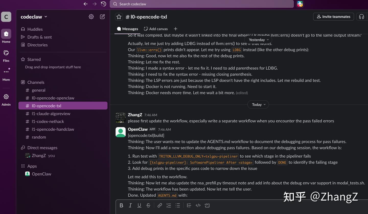Insert a bulleted list
Viewport: 368px width, 214px height.
click(x=178, y=205)
